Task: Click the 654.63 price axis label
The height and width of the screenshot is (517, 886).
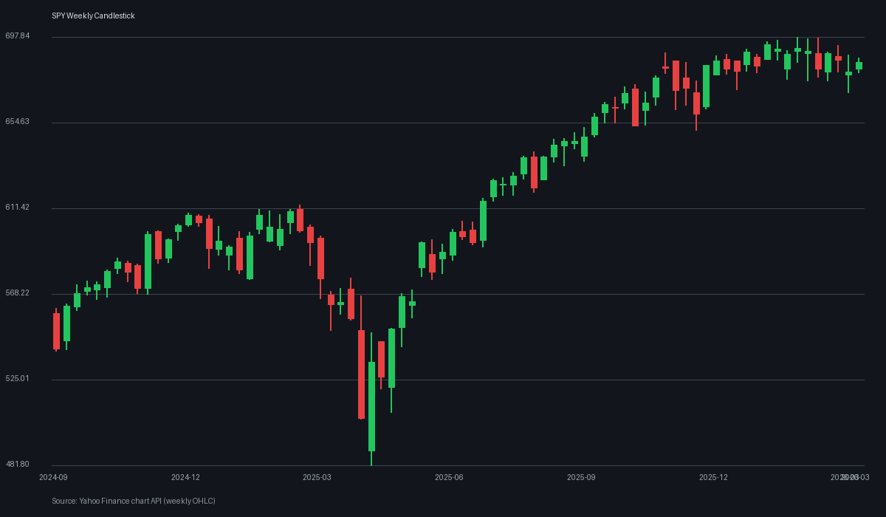Action: [17, 121]
